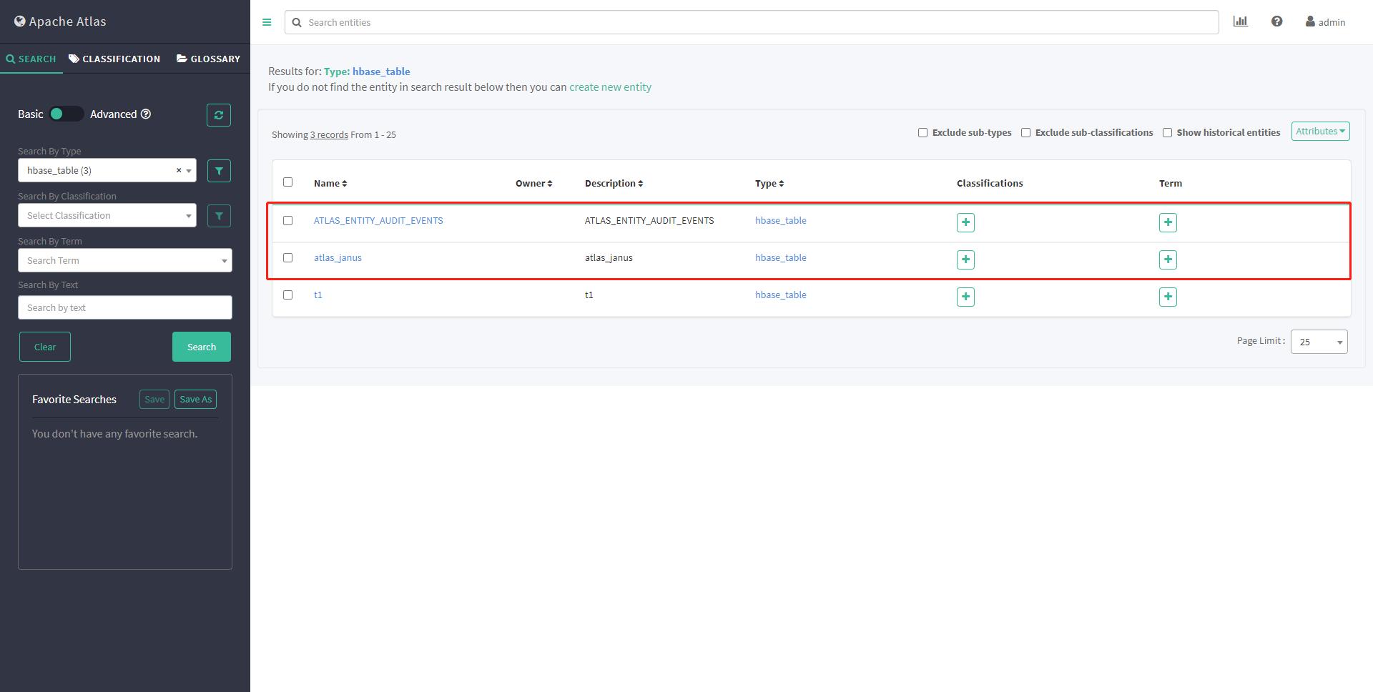Open the Attributes dropdown
1373x692 pixels.
pos(1320,131)
